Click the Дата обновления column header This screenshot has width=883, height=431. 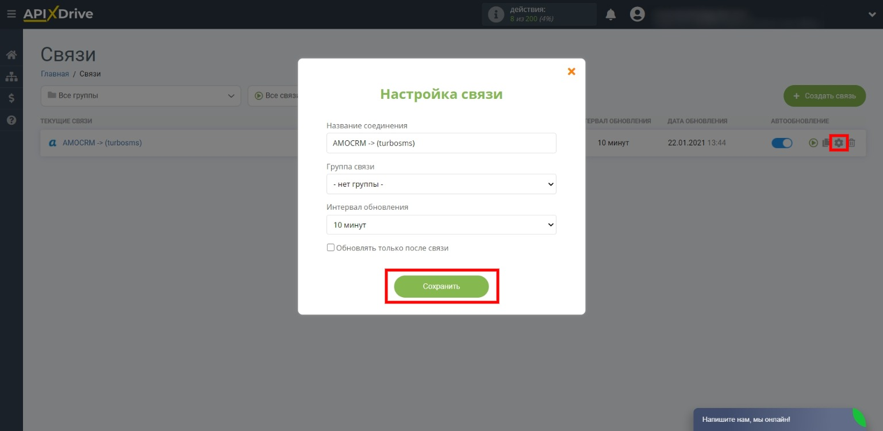[x=697, y=121]
